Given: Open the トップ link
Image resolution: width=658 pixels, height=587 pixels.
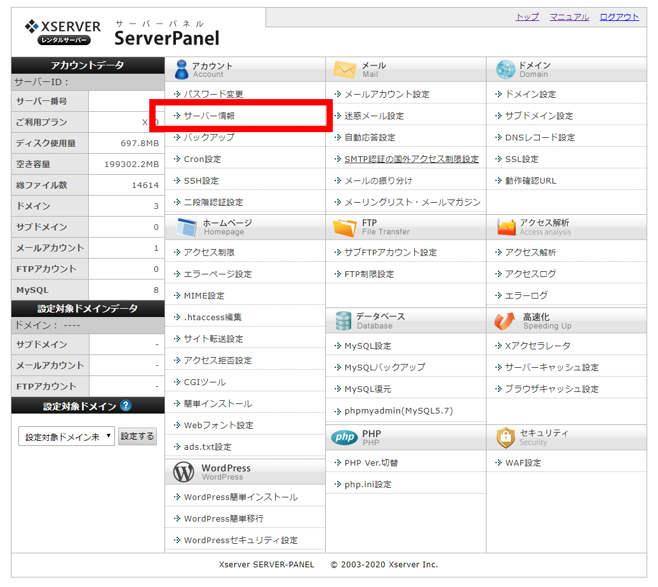Looking at the screenshot, I should pyautogui.click(x=527, y=17).
